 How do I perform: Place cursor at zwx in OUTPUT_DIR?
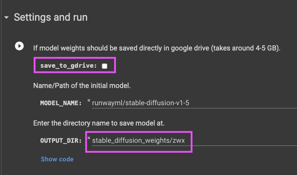(x=179, y=140)
